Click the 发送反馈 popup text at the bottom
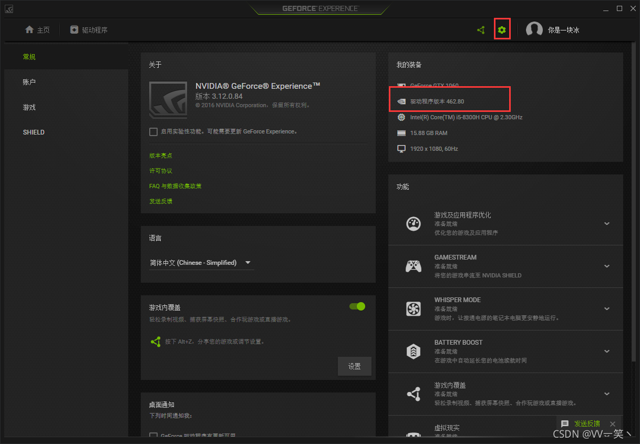 click(x=587, y=424)
